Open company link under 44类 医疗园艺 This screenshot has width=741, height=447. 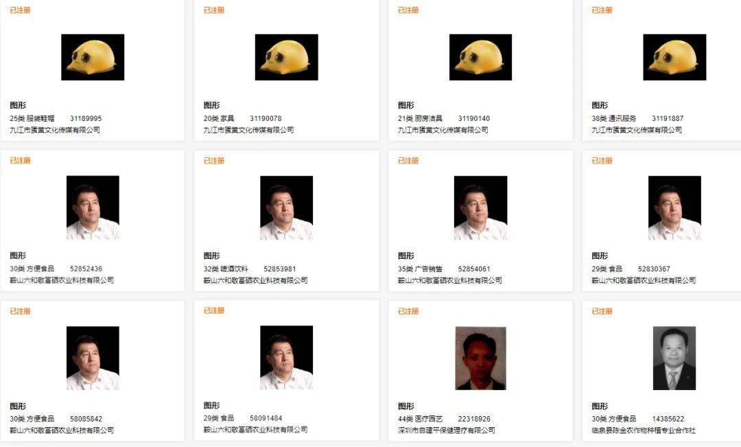click(x=446, y=431)
